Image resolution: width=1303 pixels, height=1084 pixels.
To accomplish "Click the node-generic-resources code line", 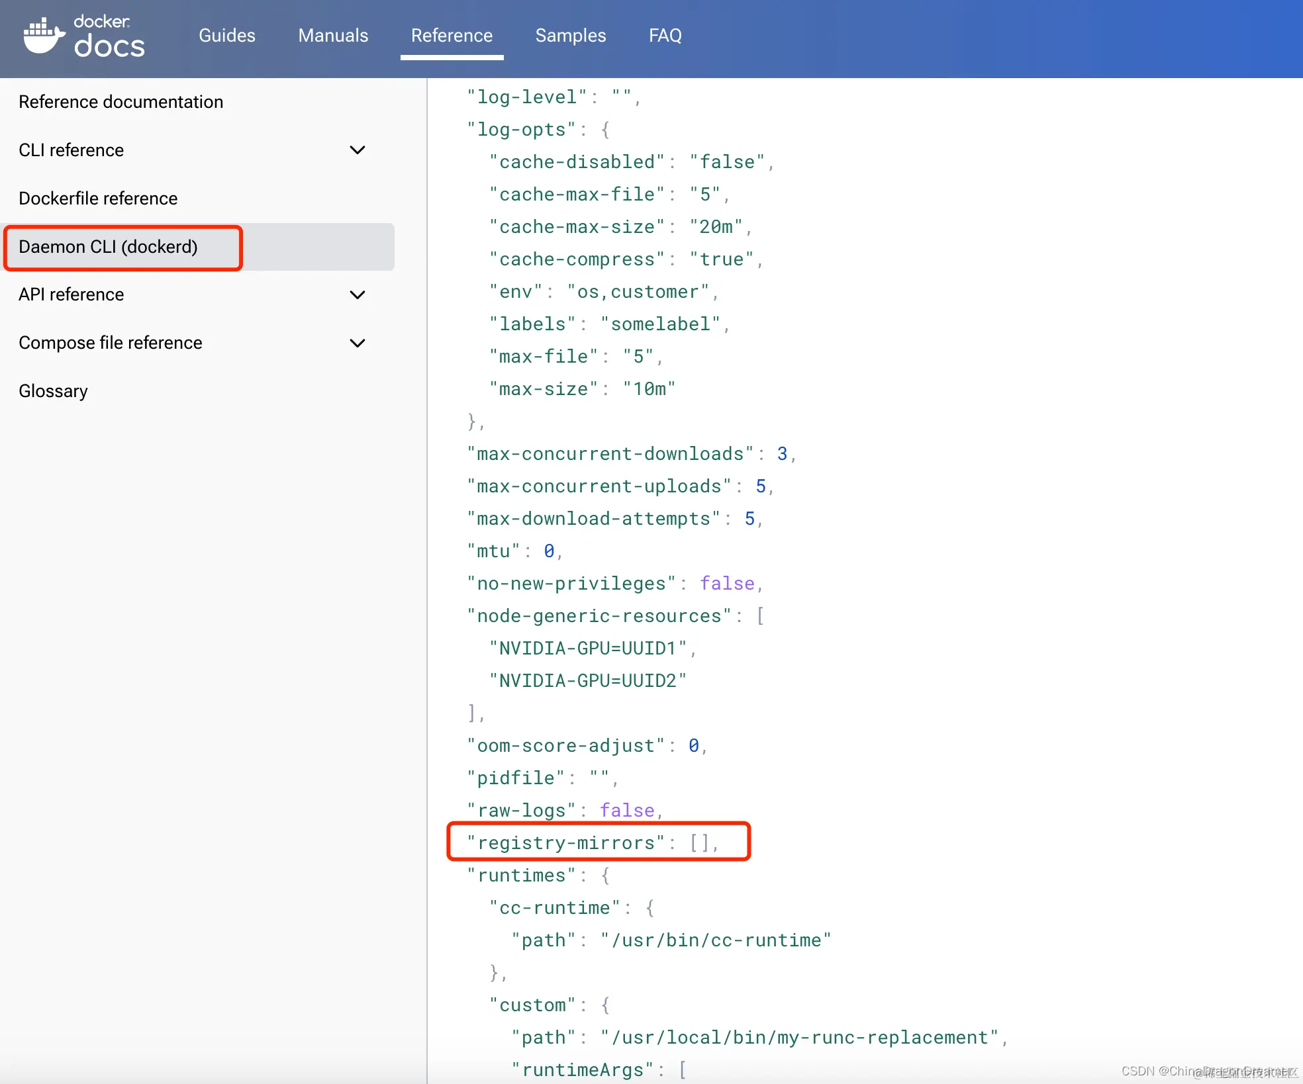I will [x=614, y=616].
